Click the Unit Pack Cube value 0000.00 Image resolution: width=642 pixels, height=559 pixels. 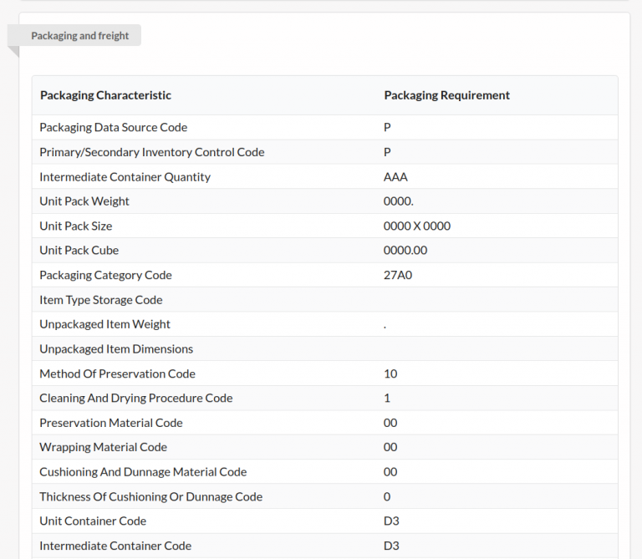[405, 251]
